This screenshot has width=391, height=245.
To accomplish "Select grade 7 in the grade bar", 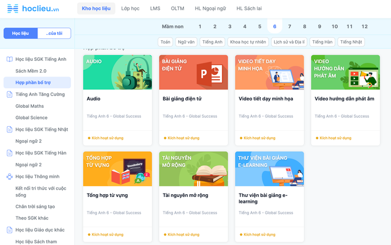I will [289, 26].
